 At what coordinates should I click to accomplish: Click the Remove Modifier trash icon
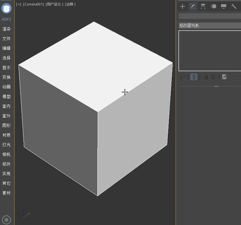tap(213, 77)
